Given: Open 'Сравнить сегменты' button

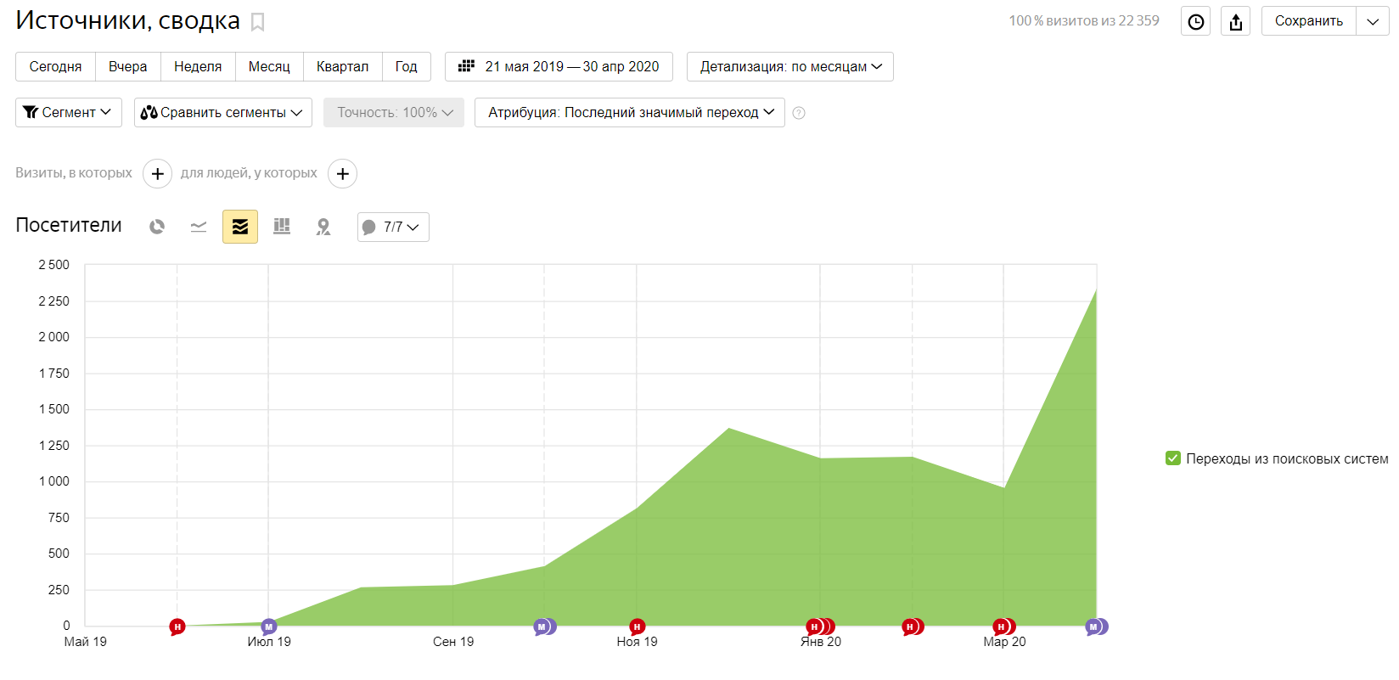Looking at the screenshot, I should tap(222, 112).
